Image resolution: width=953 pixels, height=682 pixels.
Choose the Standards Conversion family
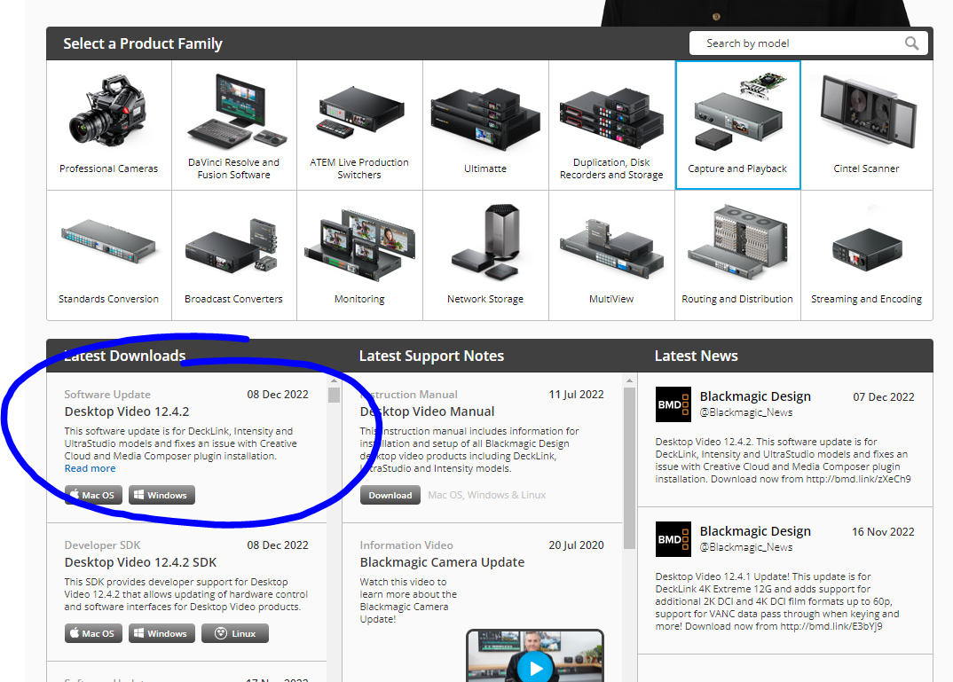[x=109, y=255]
